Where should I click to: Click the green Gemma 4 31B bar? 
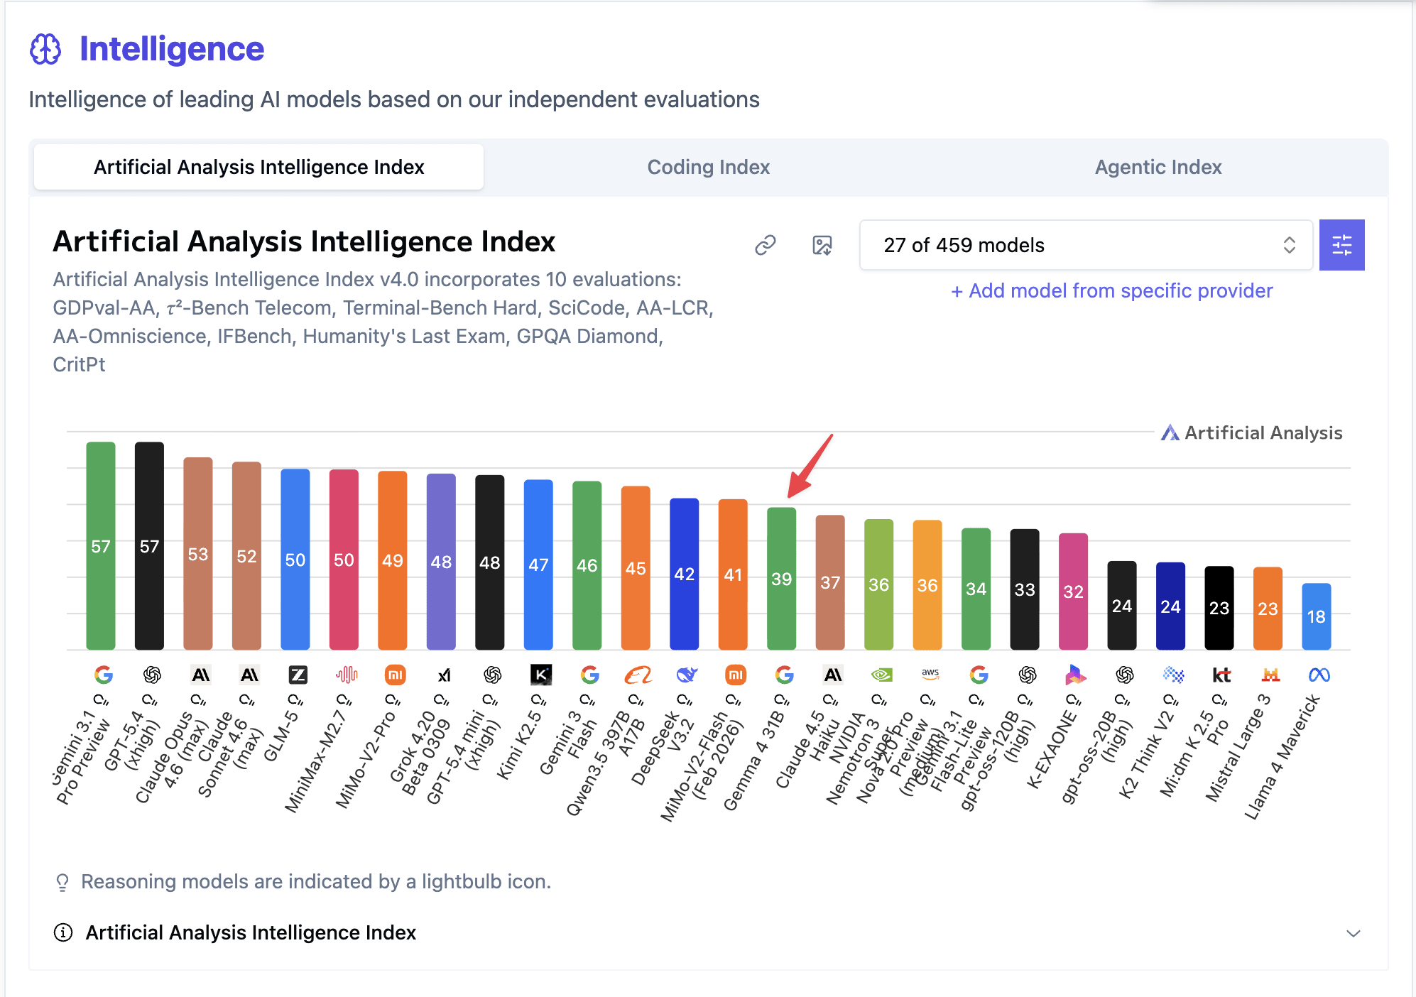click(x=781, y=577)
